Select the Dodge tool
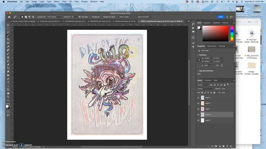Viewport: 266px width, 149px height. click(8, 75)
